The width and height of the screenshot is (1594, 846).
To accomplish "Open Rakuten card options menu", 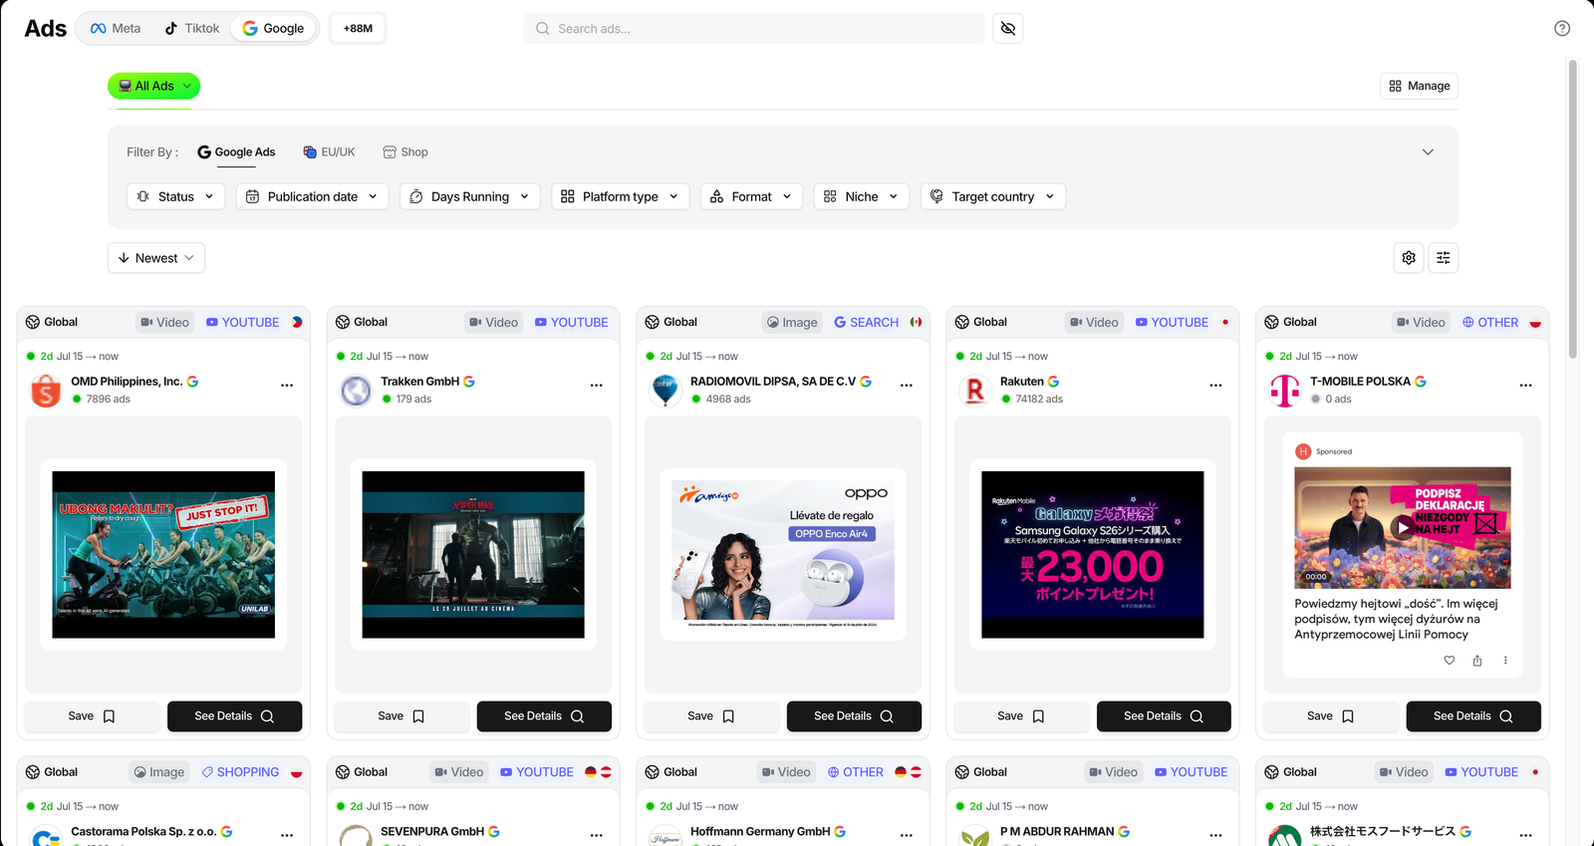I will 1216,386.
